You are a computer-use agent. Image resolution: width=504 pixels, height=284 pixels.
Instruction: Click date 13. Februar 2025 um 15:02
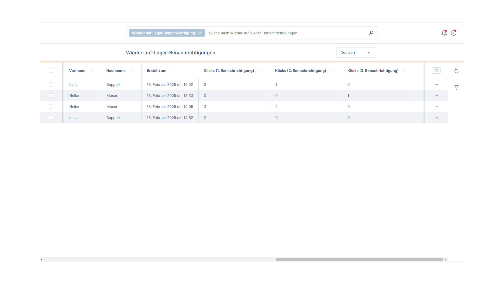(x=170, y=85)
